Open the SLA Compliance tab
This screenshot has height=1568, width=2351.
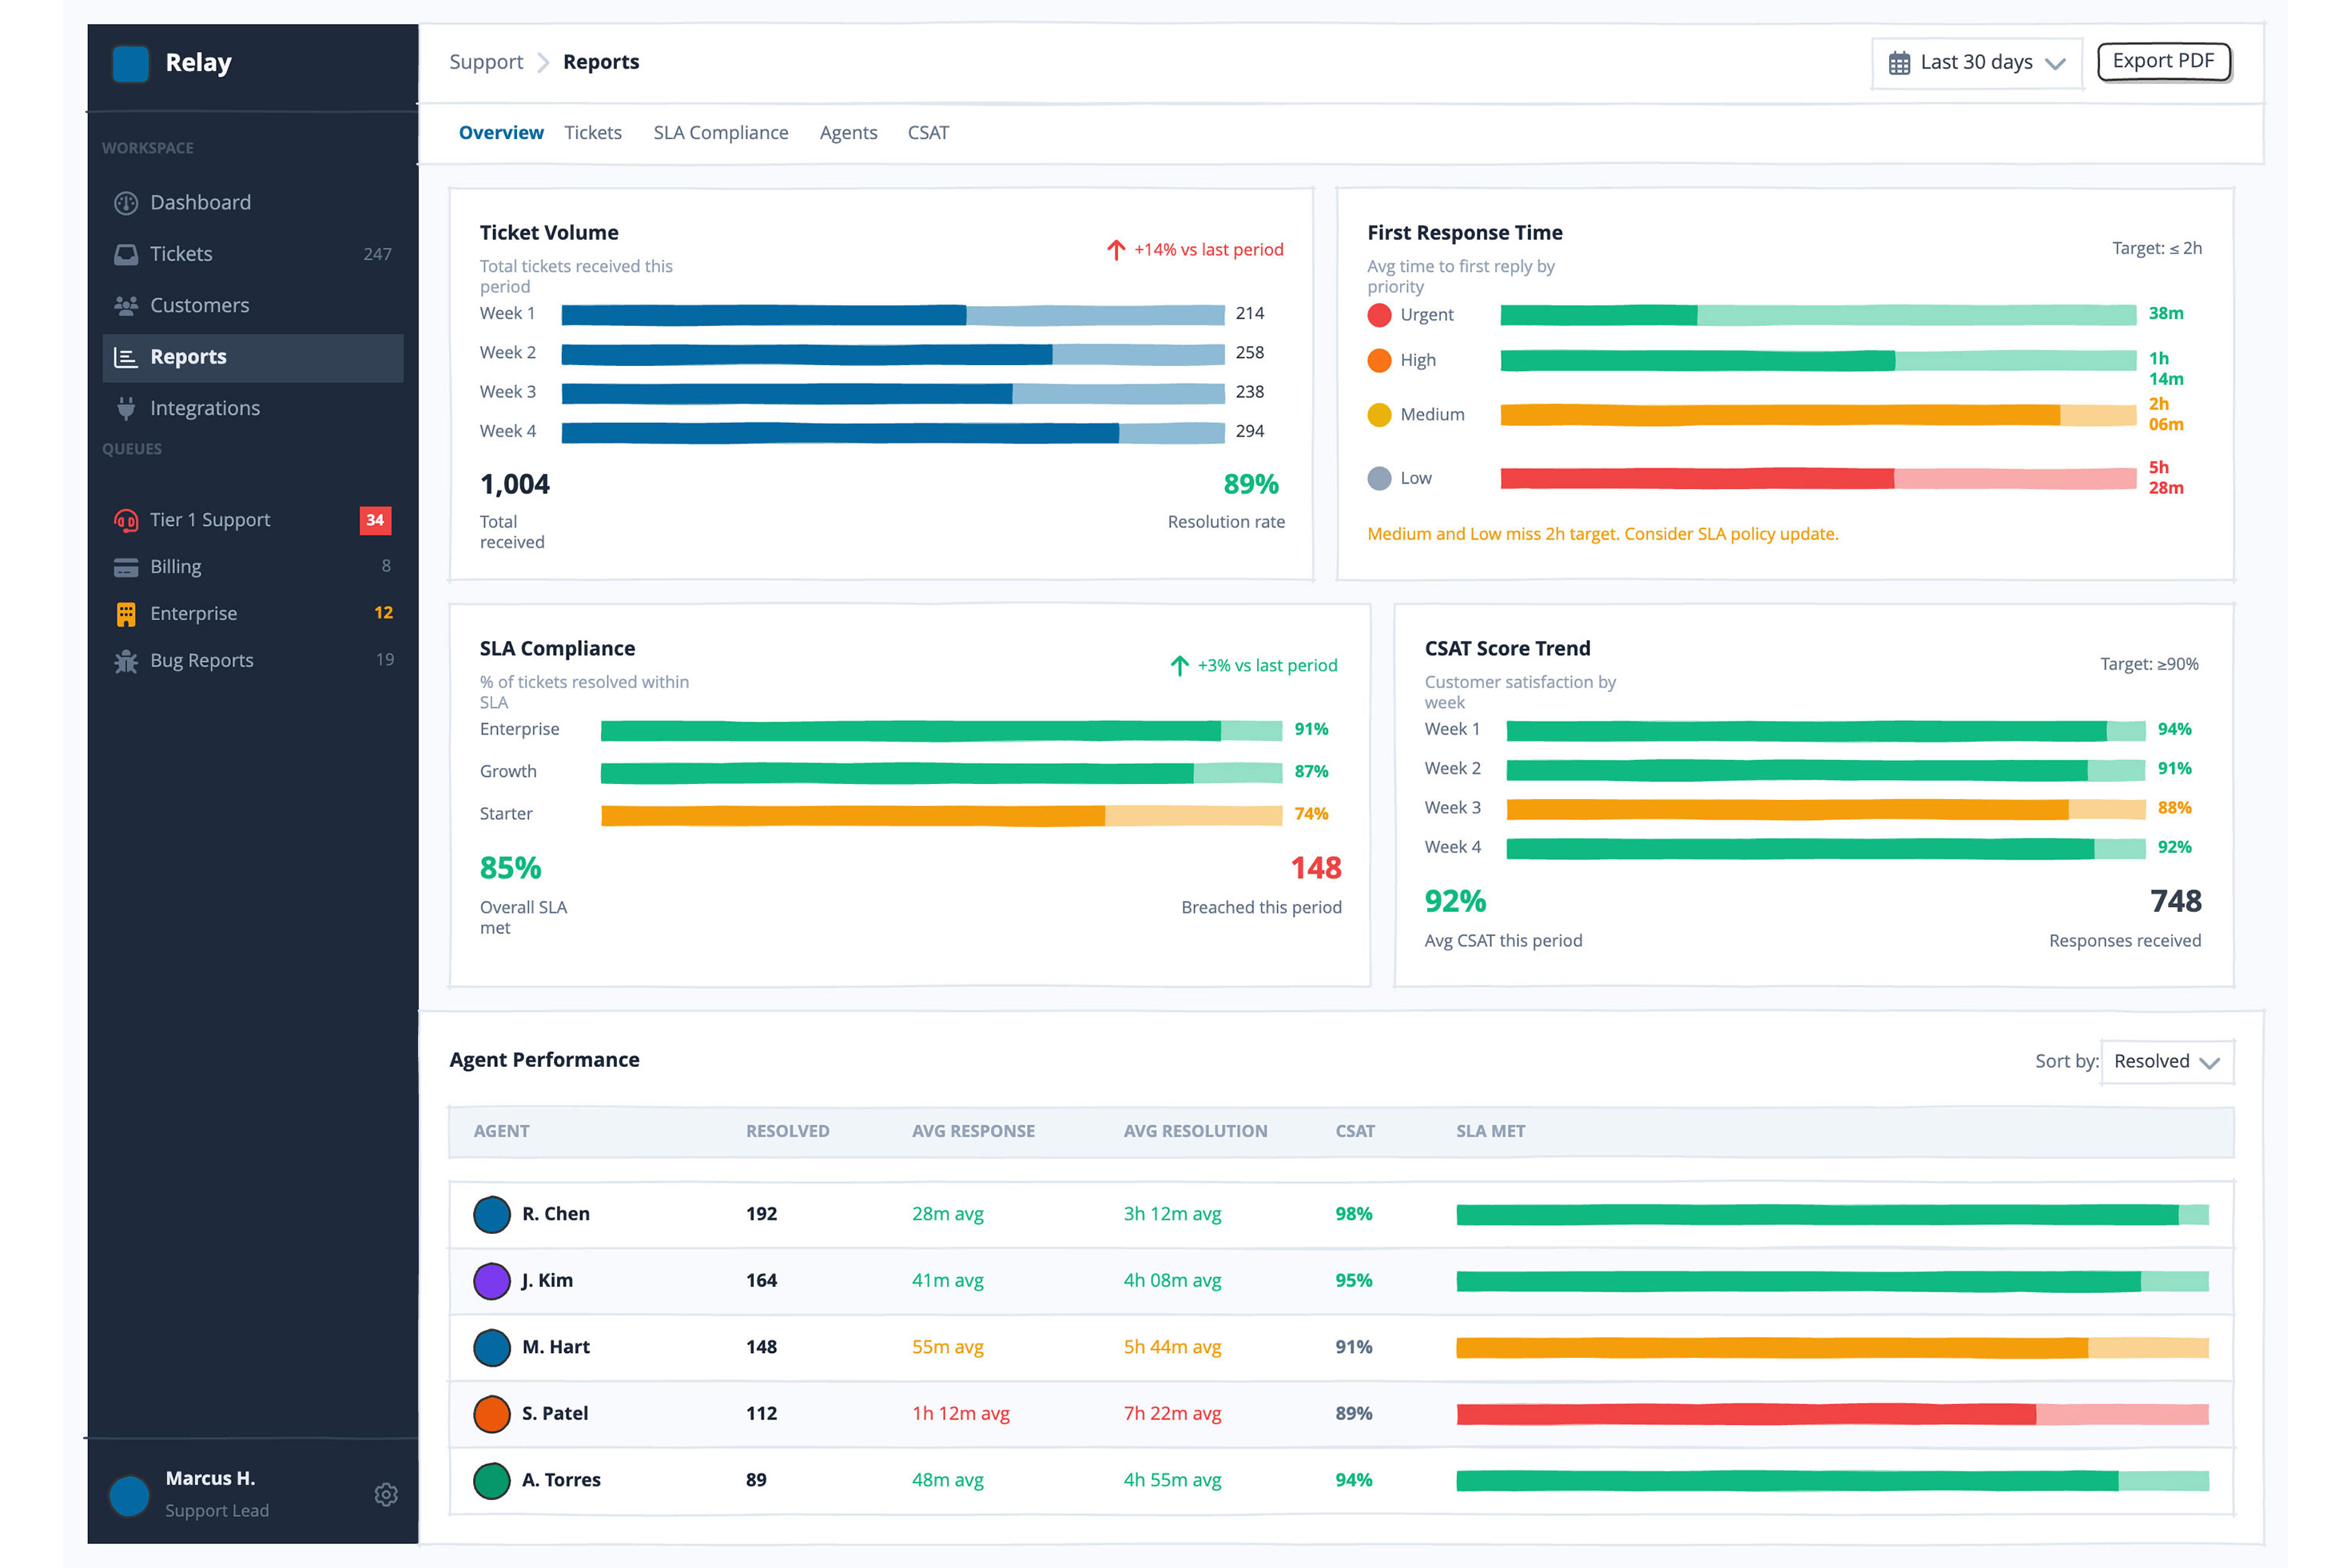pyautogui.click(x=721, y=133)
